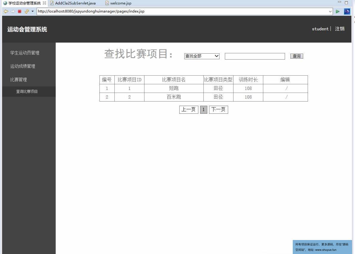This screenshot has height=254, width=355.
Task: Click 田径 type cell in 短跑 row
Action: pos(218,88)
